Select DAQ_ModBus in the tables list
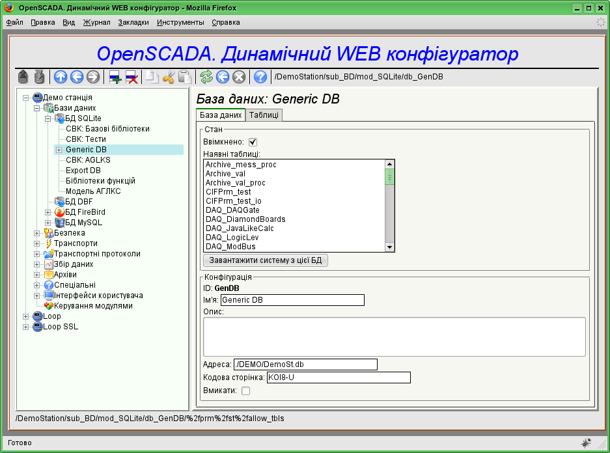The width and height of the screenshot is (610, 453). click(230, 247)
